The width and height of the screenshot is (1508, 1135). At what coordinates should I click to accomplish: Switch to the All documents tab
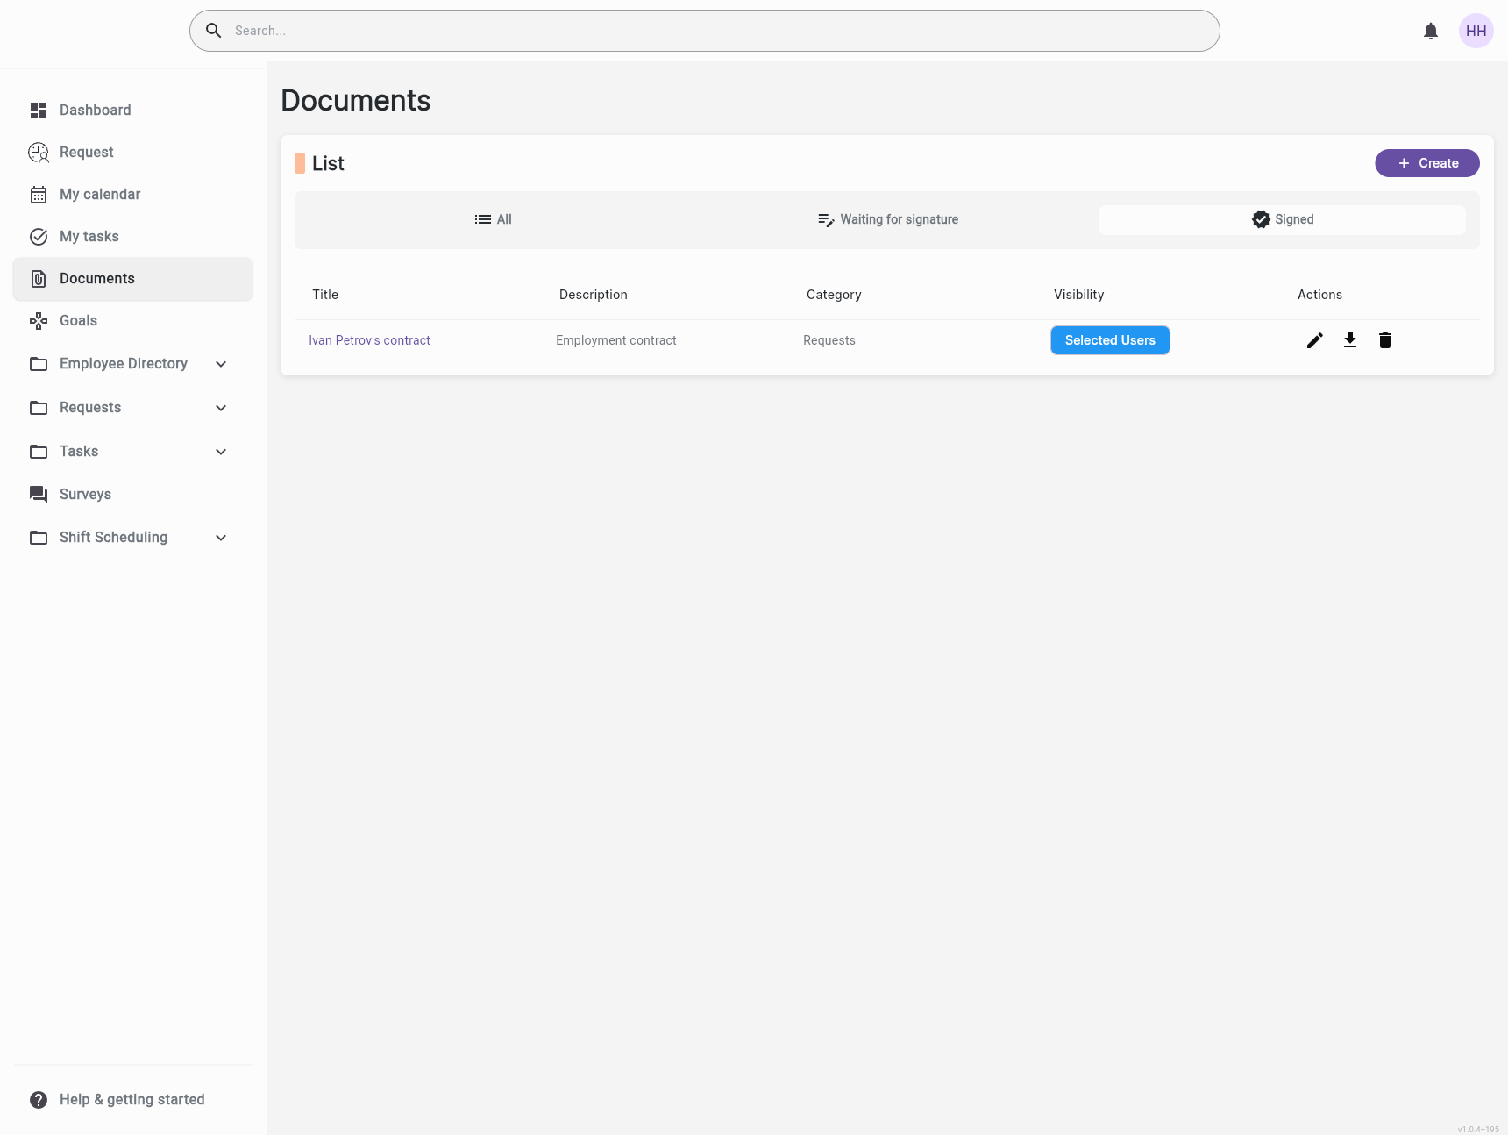pyautogui.click(x=494, y=219)
